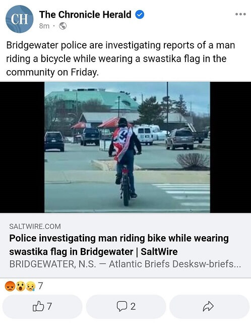Image resolution: width=251 pixels, height=323 pixels.
Task: Click the public globe privacy icon
Action: point(62,26)
